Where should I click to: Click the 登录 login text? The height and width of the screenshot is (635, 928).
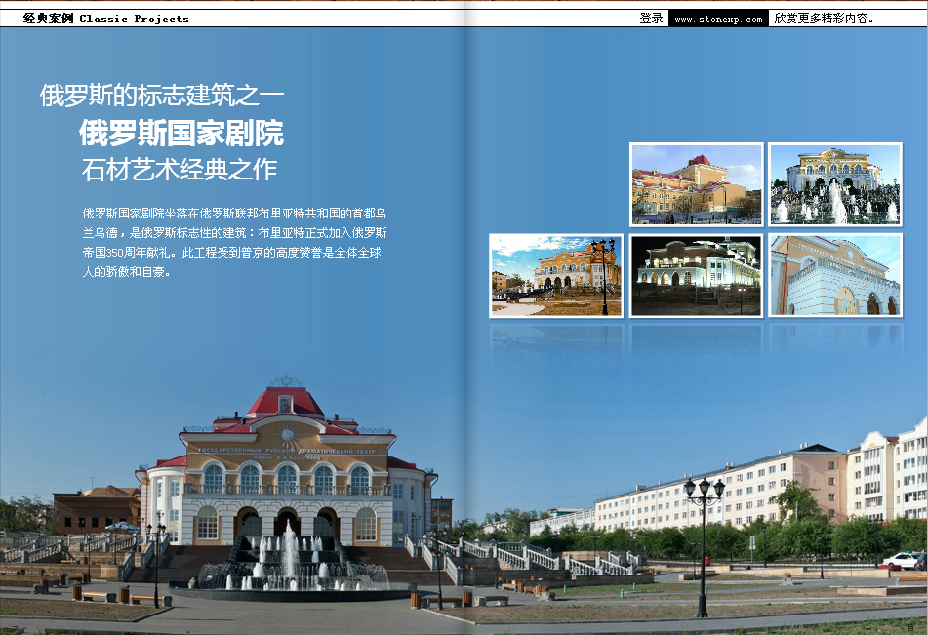(x=651, y=19)
